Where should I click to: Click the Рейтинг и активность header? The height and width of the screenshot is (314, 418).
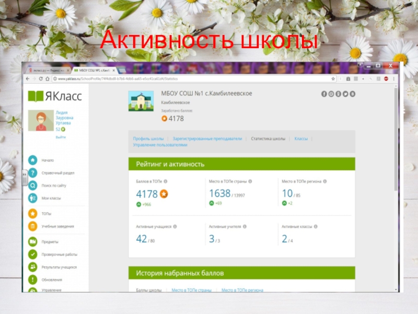tap(242, 164)
